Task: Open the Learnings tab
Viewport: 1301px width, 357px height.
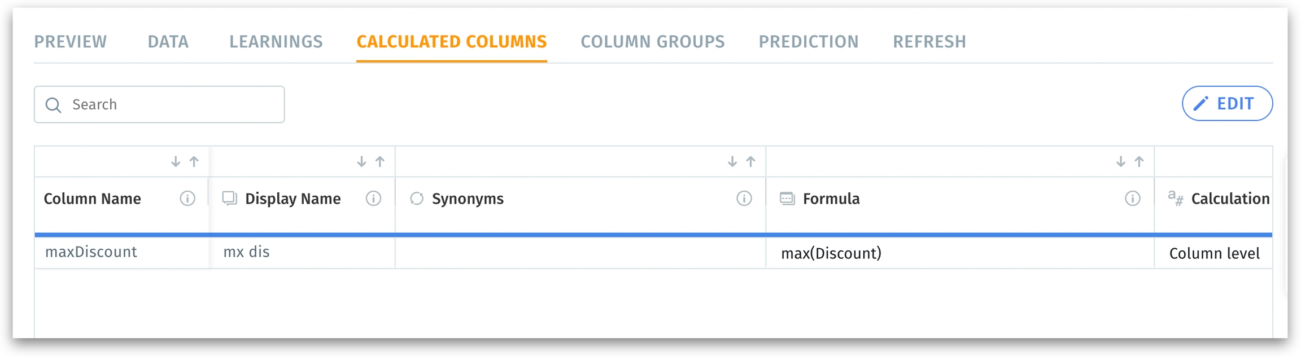Action: click(276, 42)
